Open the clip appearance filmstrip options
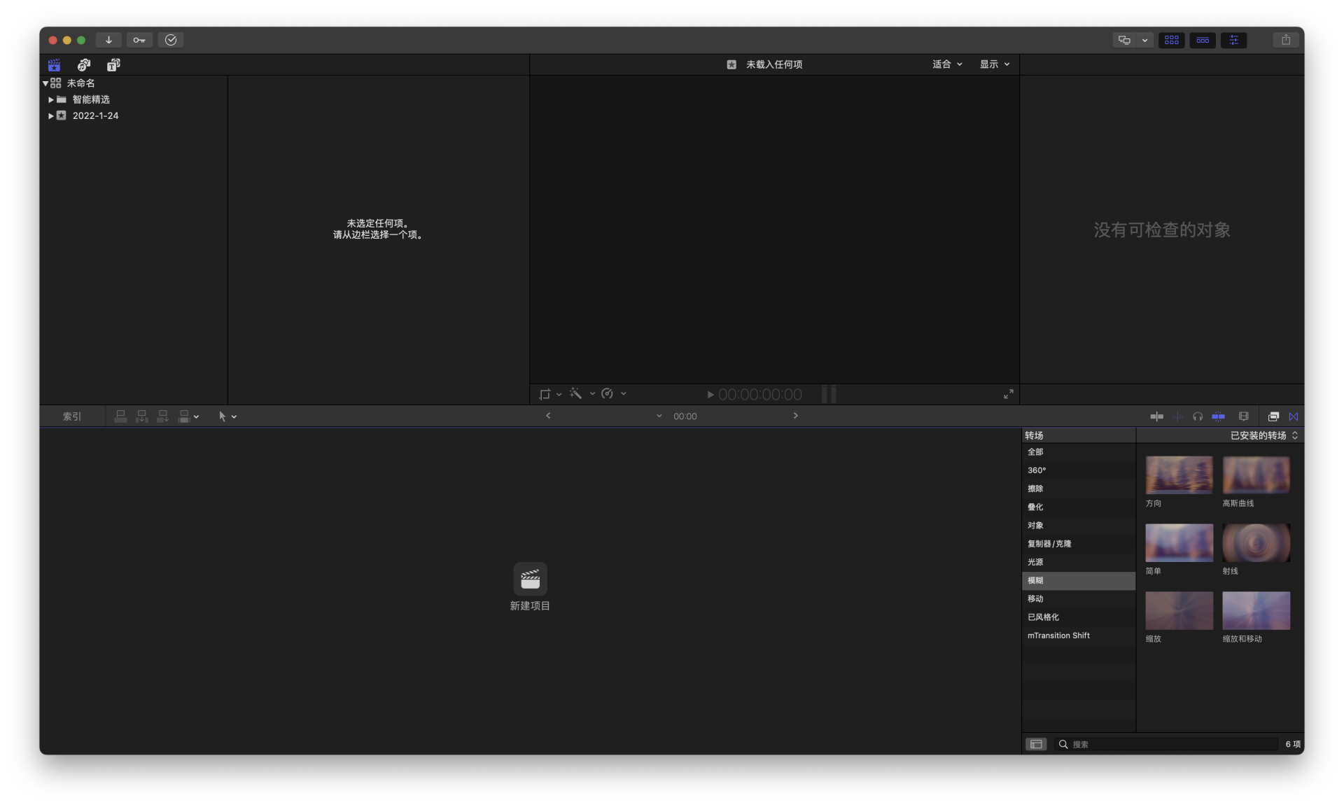Screen dimensions: 1344x807 [1243, 416]
